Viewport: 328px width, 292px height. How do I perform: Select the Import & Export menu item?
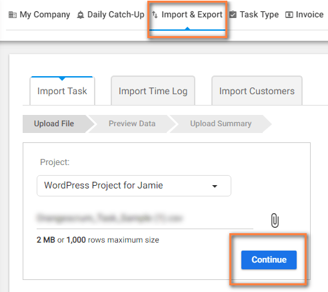coord(187,15)
